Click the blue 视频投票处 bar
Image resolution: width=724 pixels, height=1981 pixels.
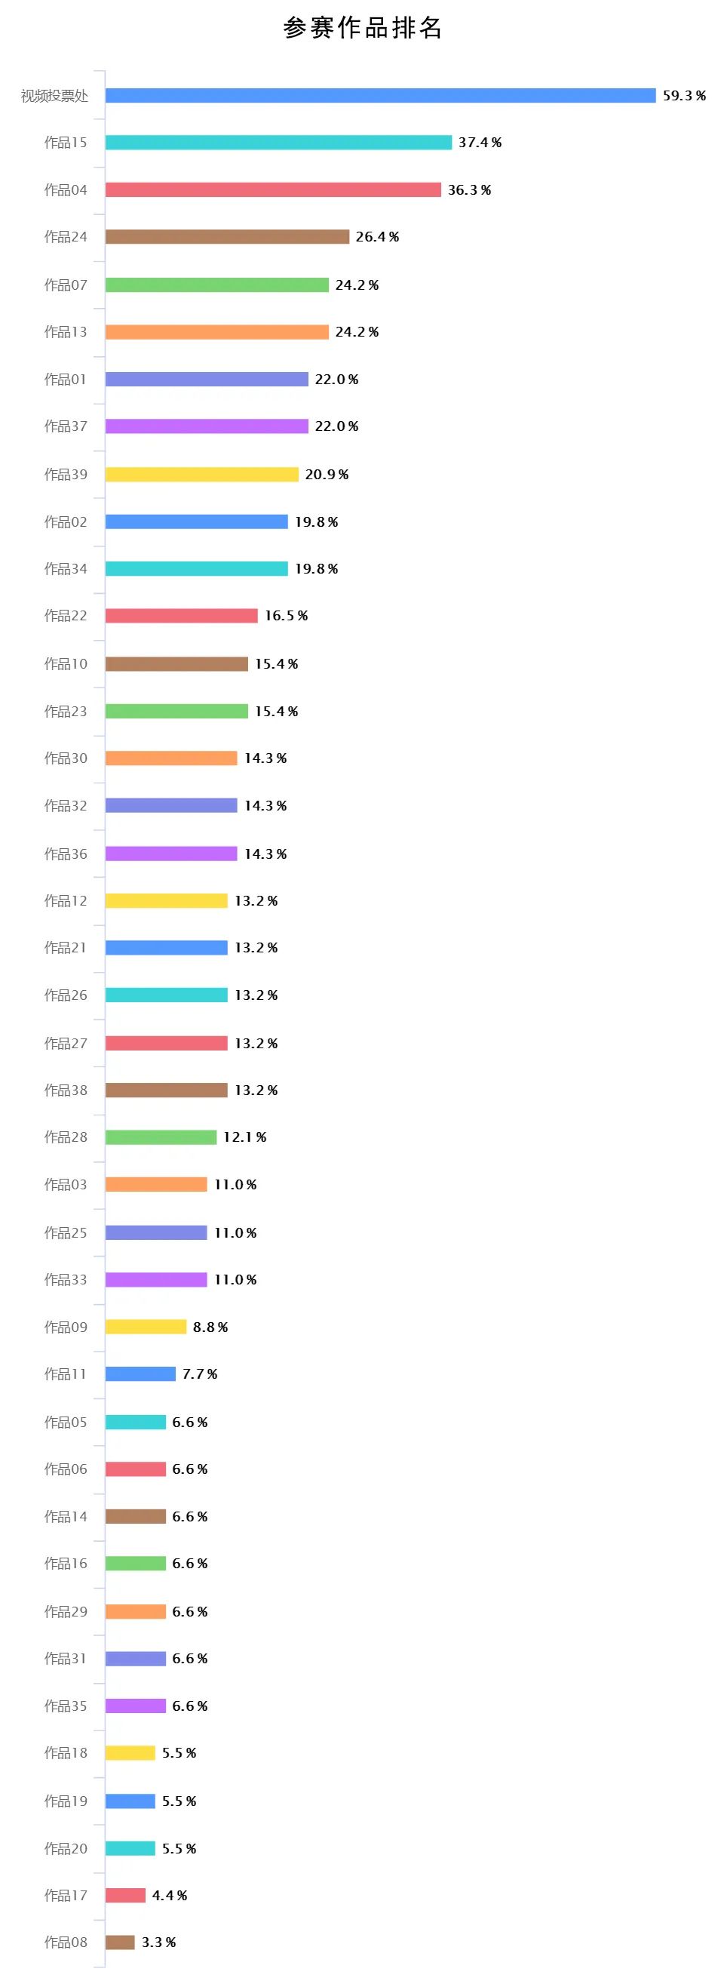(380, 95)
